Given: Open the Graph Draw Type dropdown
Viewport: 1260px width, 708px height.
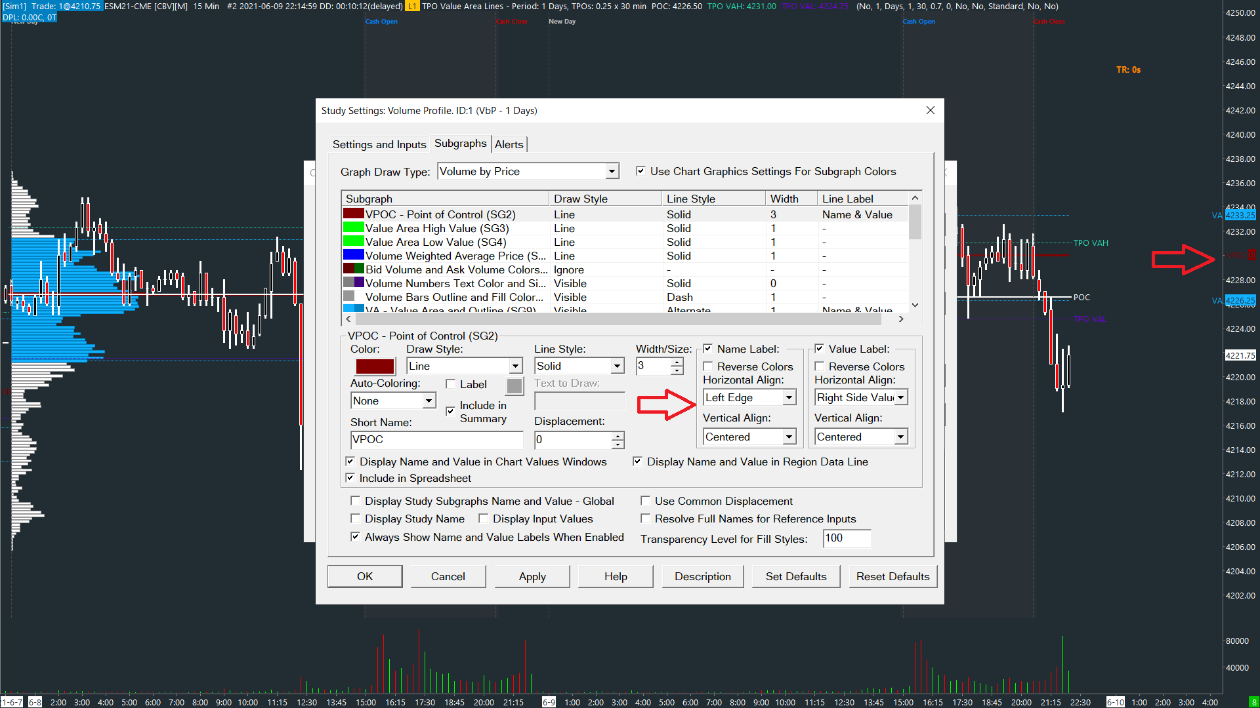Looking at the screenshot, I should click(x=612, y=171).
